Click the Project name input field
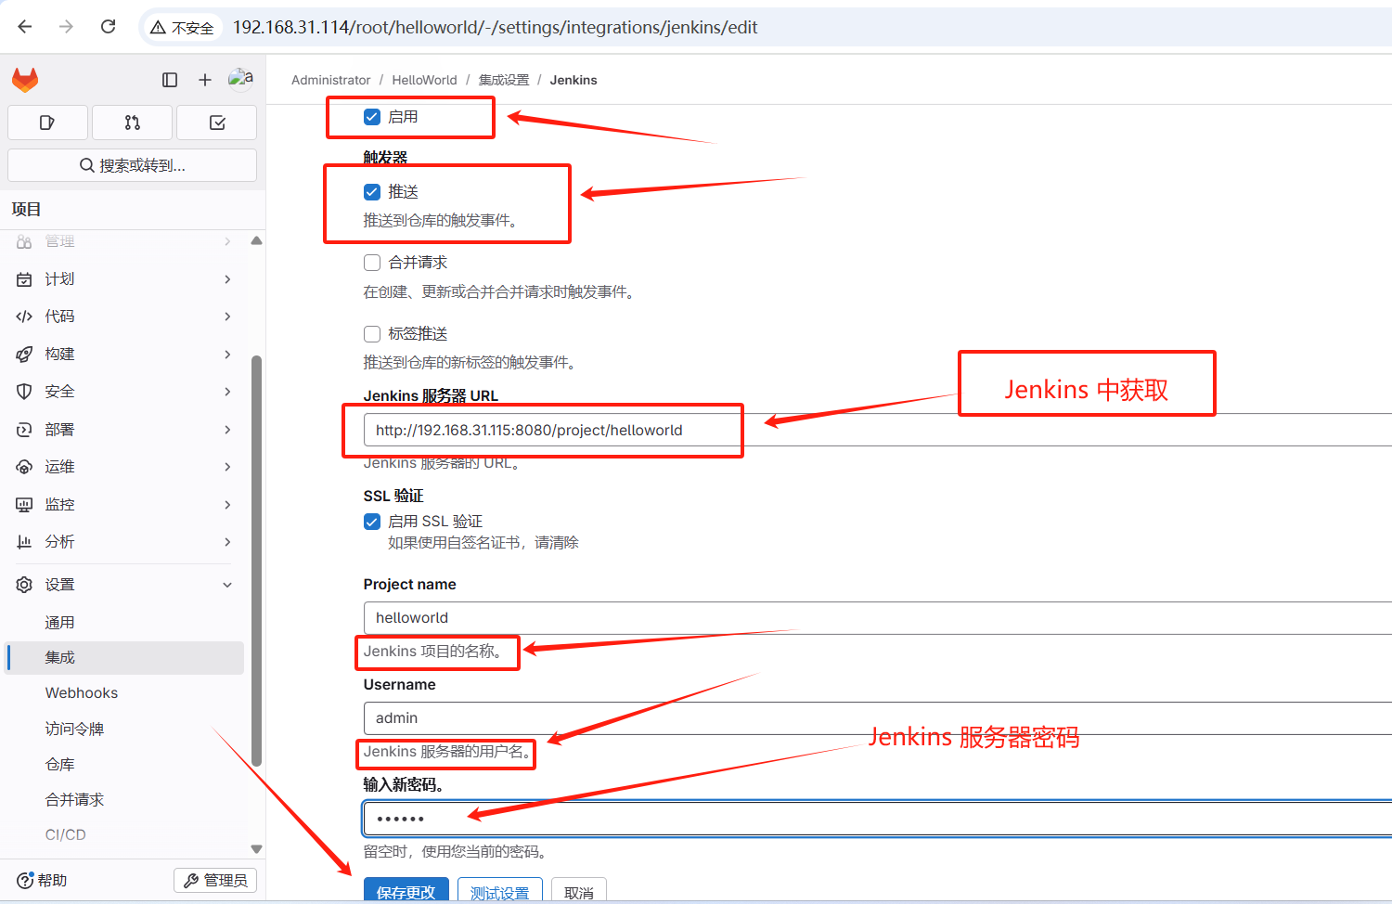The height and width of the screenshot is (904, 1392). 878,618
